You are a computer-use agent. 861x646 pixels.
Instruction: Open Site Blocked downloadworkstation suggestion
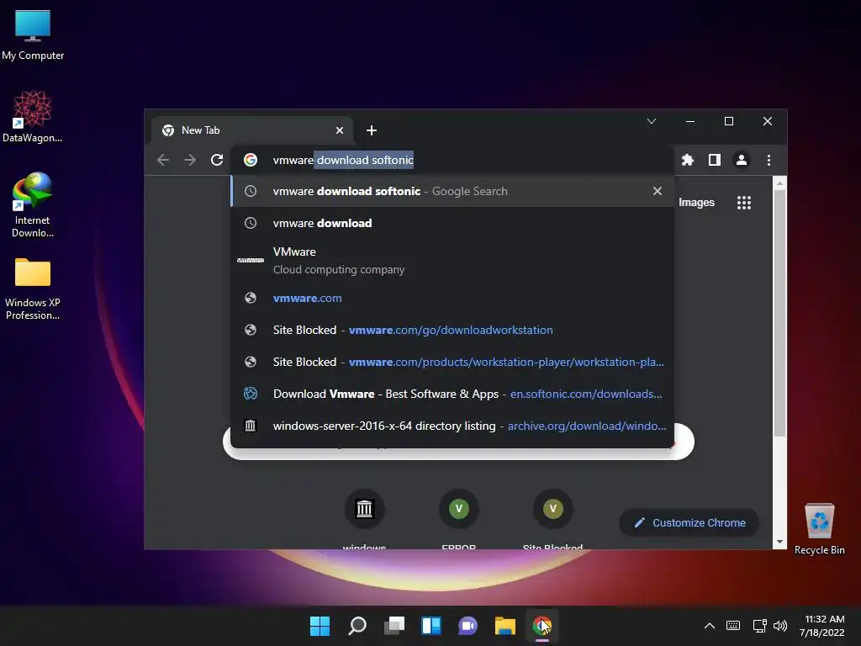(452, 330)
